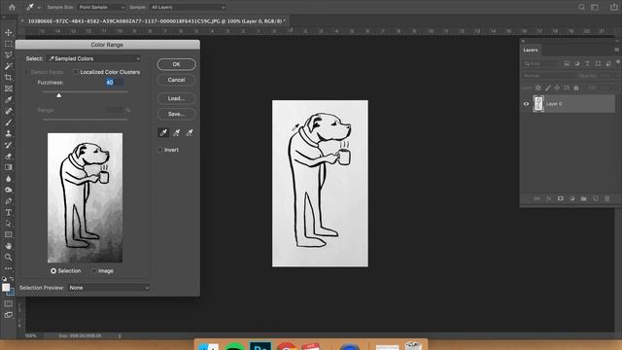Select the Dodge tool
622x350 pixels.
9,190
